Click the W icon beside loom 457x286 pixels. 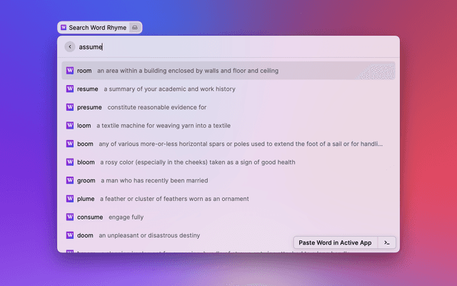(x=70, y=126)
